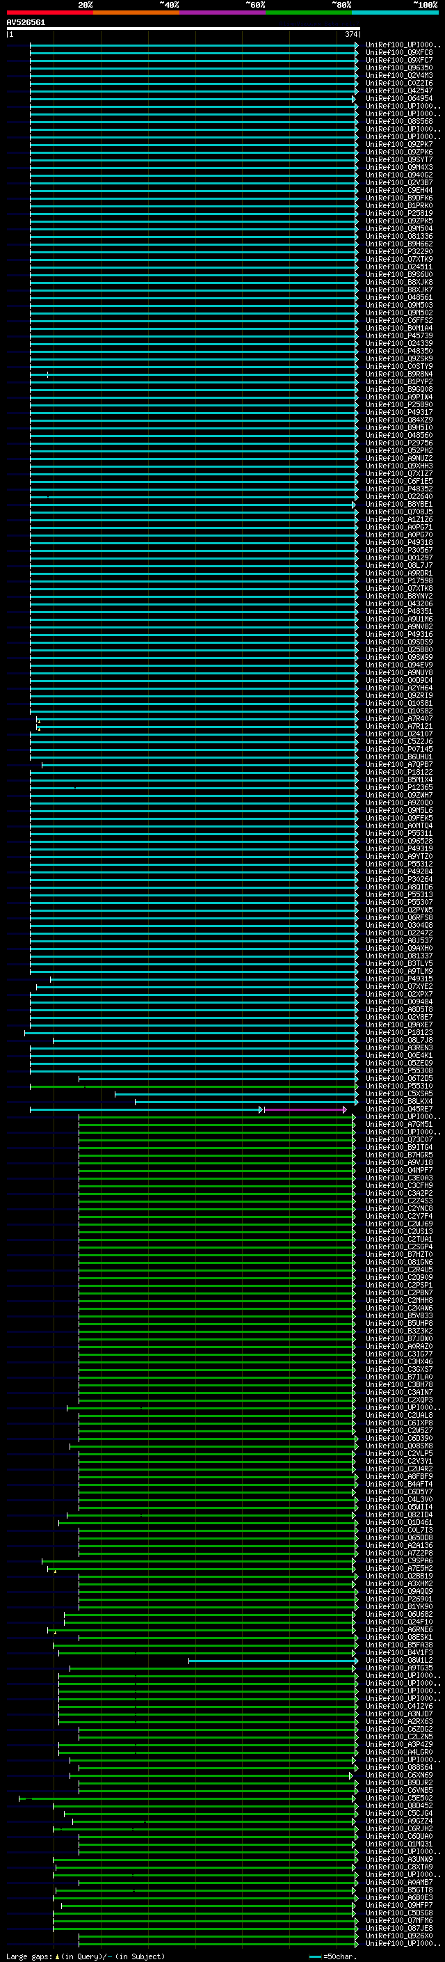The image size is (445, 1962).
Task: Select label UniRef100_O24511
Action: click(398, 267)
